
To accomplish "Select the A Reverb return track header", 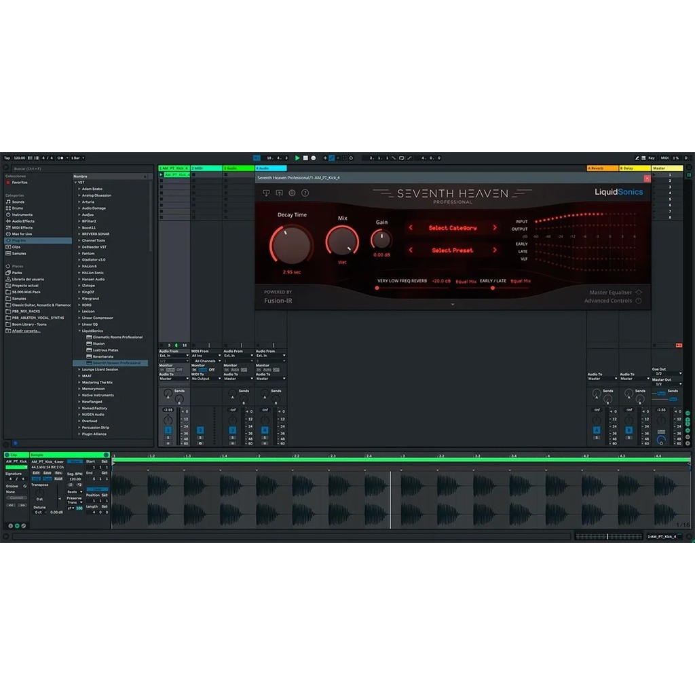I will pos(603,168).
